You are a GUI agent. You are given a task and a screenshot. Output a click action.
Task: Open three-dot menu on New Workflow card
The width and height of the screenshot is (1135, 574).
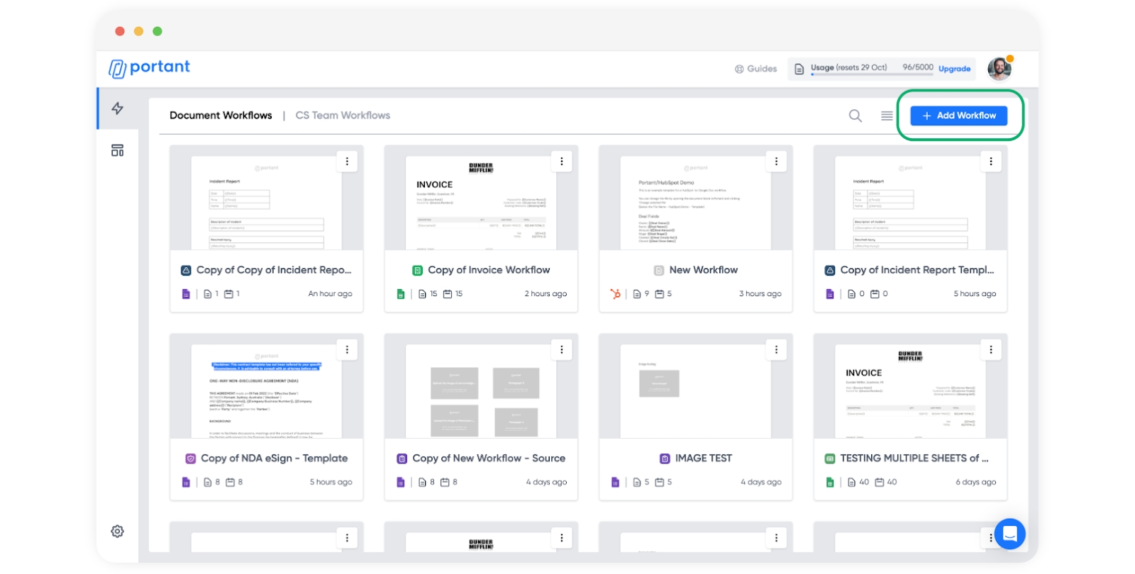tap(776, 162)
